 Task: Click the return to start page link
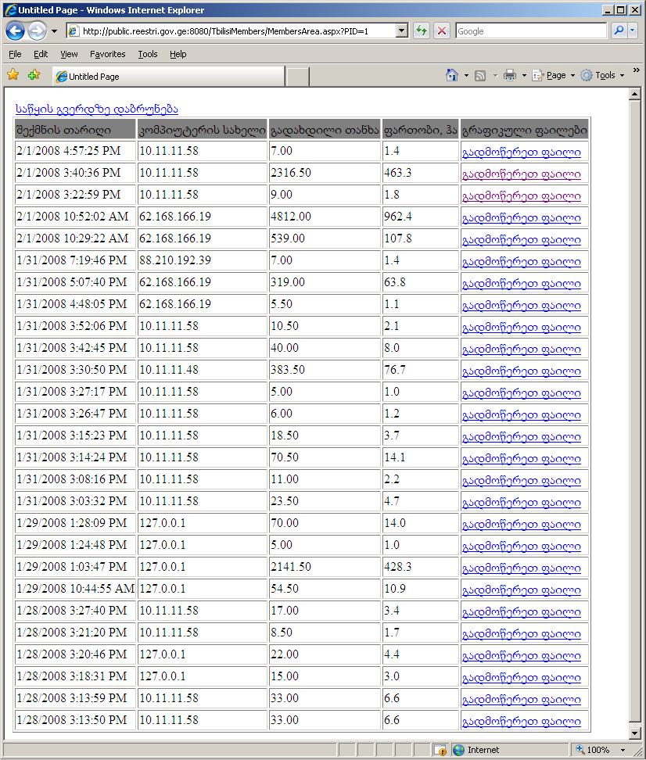point(97,109)
